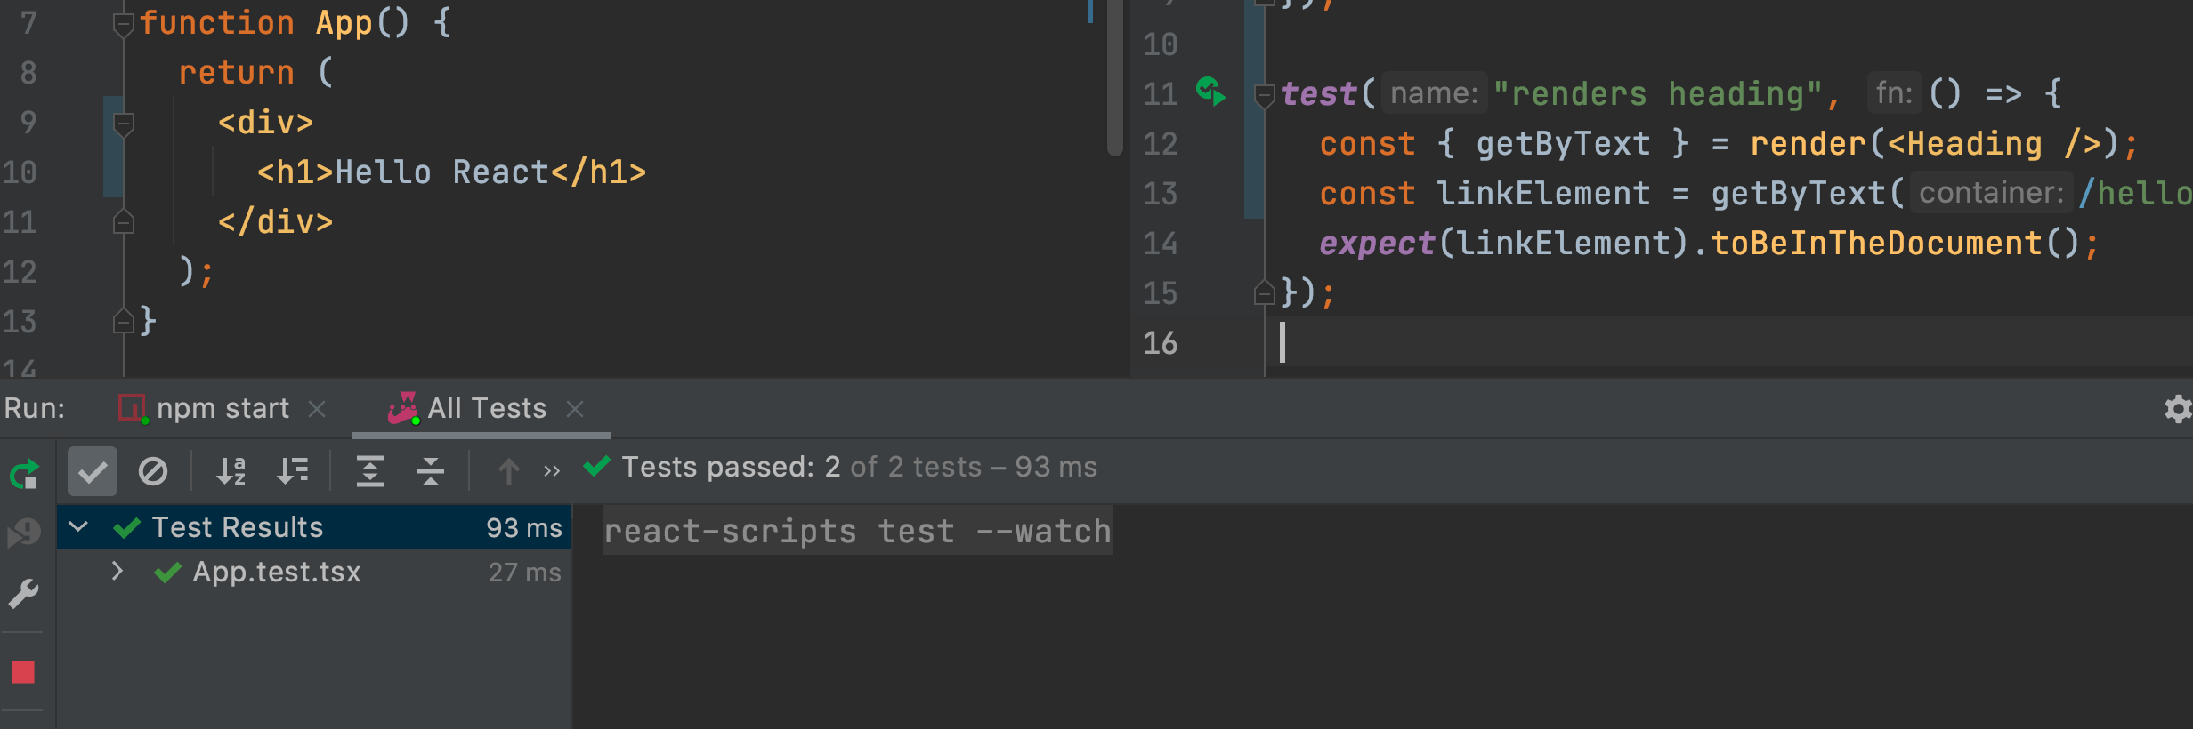
Task: Go to previous failed test arrow
Action: click(508, 471)
